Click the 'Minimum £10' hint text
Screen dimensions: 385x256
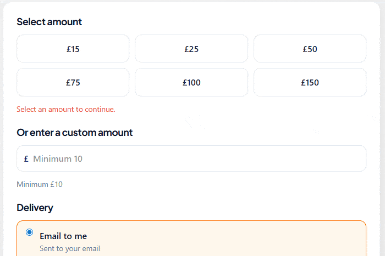click(40, 184)
